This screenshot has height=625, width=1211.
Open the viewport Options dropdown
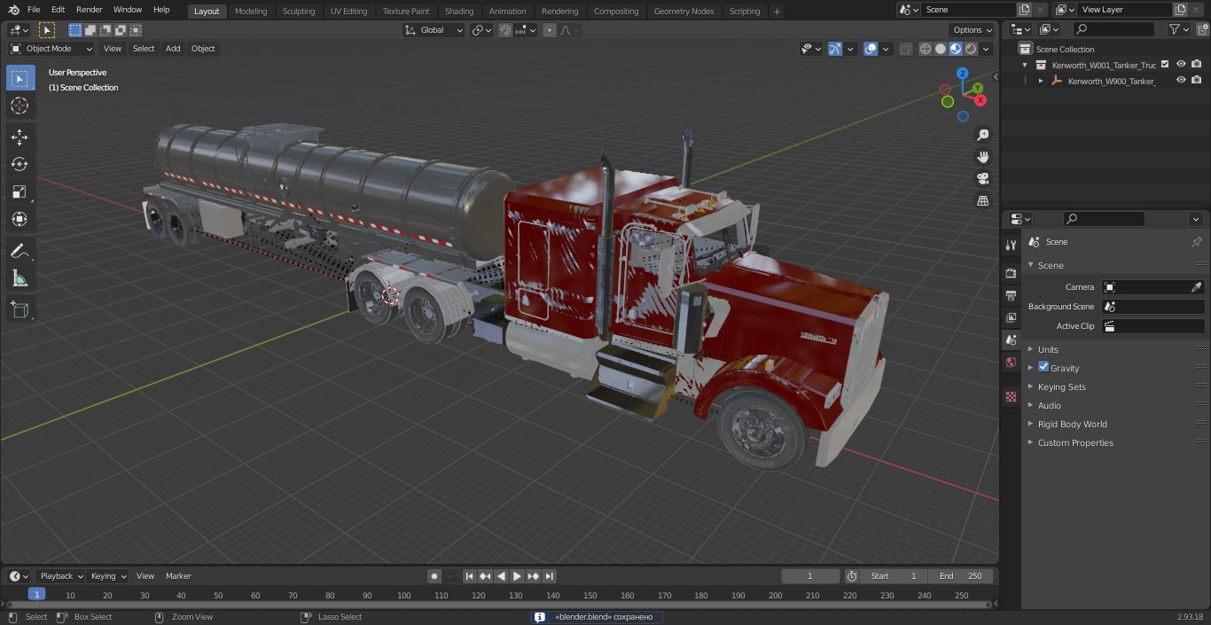click(x=973, y=30)
